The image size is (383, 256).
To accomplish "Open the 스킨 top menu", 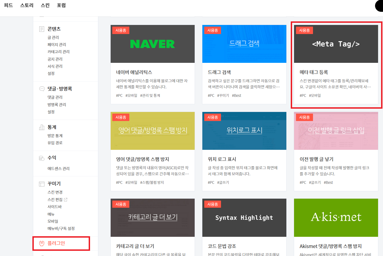I will point(45,5).
